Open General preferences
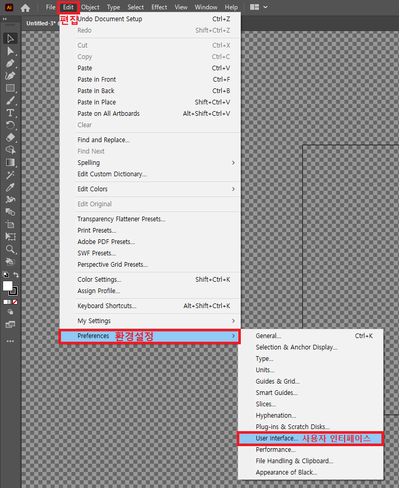Viewport: 399px width, 488px height. tap(310, 336)
